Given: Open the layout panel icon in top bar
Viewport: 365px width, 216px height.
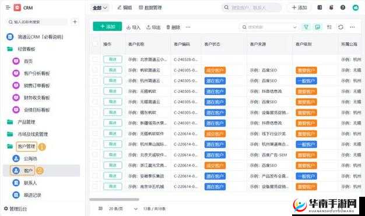Looking at the screenshot, I should 320,8.
